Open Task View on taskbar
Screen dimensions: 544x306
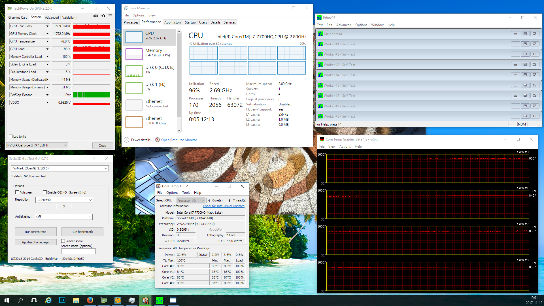34,300
